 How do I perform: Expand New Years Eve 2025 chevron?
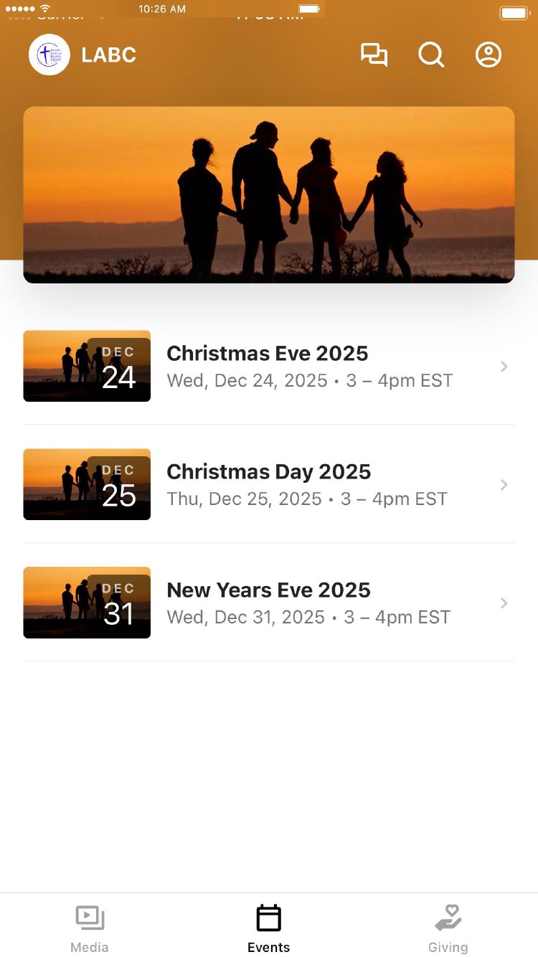[504, 603]
